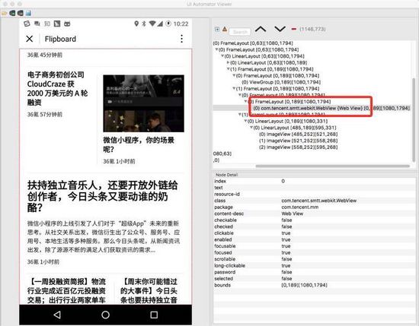Viewport: 419px width, 326px height.
Task: Click the red minus clear icon
Action: point(293,29)
